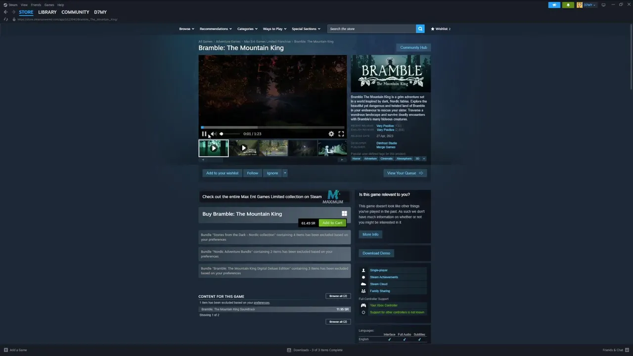The image size is (633, 356).
Task: Click the plus button to add a tag
Action: [x=424, y=159]
